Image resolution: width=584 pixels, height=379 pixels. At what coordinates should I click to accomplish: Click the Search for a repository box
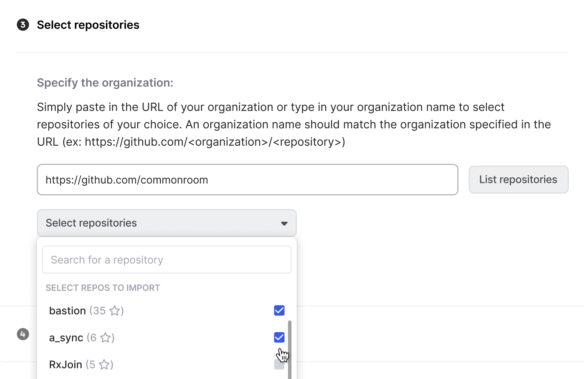(x=167, y=260)
